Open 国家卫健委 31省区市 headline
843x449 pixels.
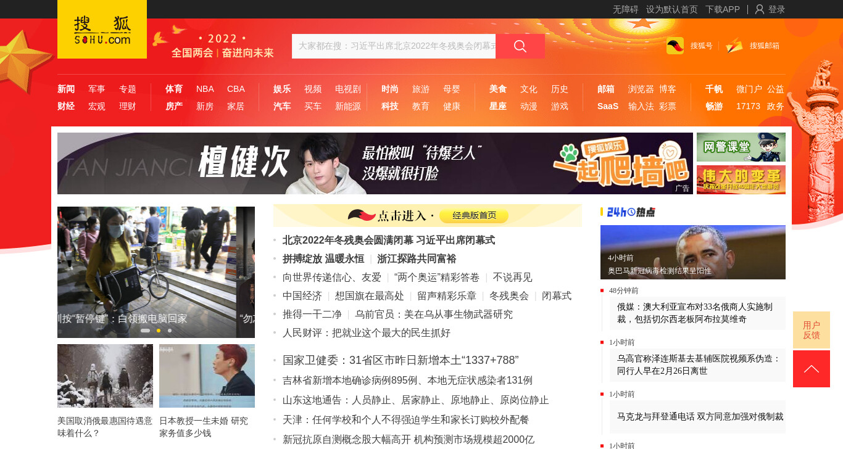[401, 360]
